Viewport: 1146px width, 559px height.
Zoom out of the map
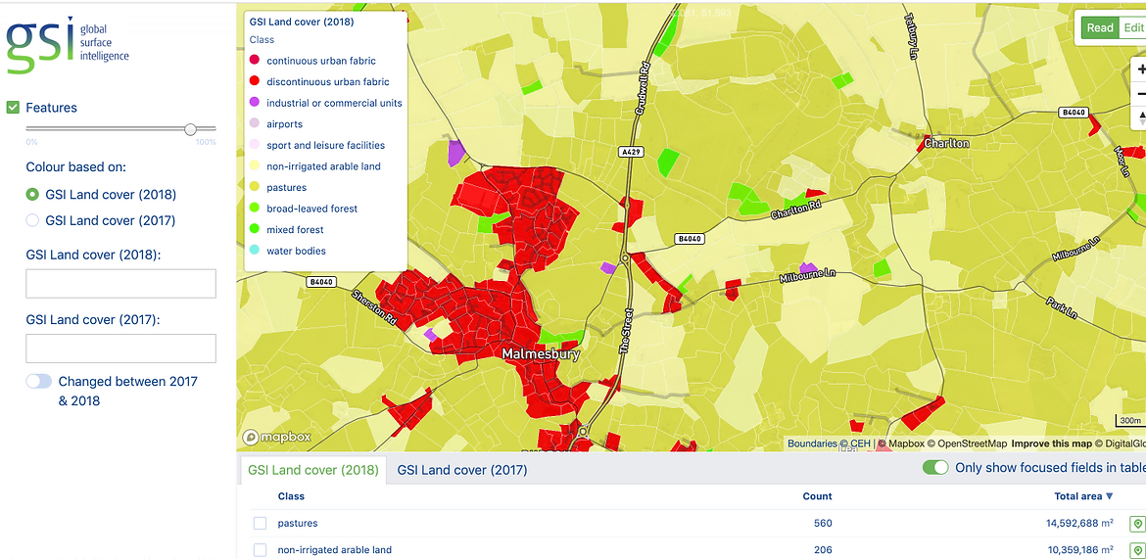coord(1140,94)
